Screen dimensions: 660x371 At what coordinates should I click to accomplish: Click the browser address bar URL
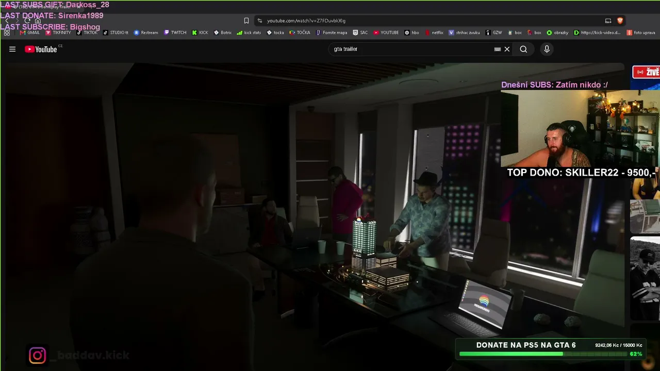point(306,21)
